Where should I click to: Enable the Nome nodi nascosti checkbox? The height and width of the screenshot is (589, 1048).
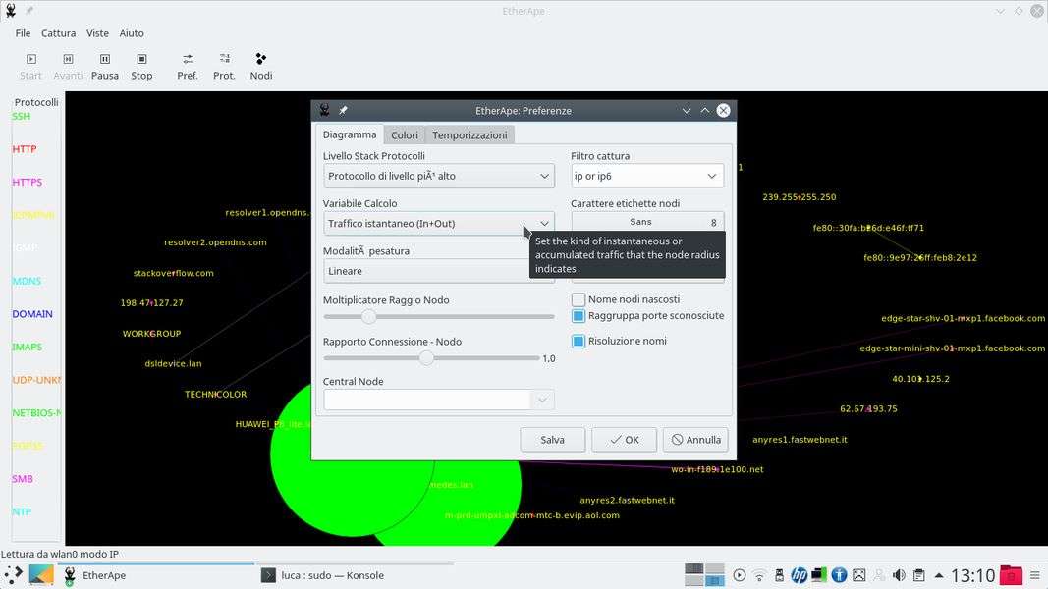click(x=579, y=299)
